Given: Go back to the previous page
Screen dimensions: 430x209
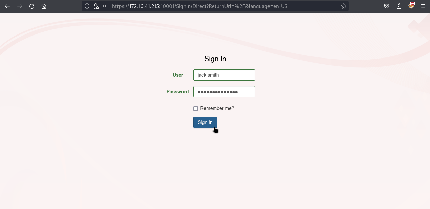Looking at the screenshot, I should pyautogui.click(x=7, y=6).
